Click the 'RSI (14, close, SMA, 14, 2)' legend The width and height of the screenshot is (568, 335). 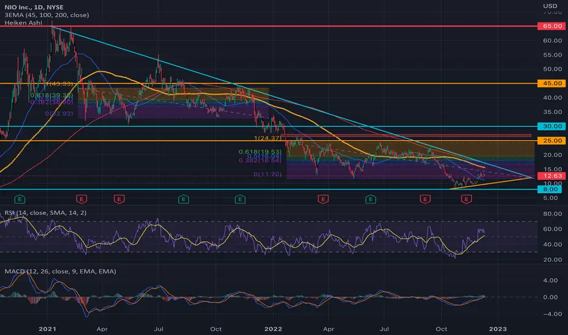[x=46, y=213]
